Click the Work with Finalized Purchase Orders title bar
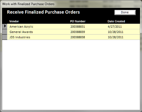142x112 pixels. click(x=28, y=4)
